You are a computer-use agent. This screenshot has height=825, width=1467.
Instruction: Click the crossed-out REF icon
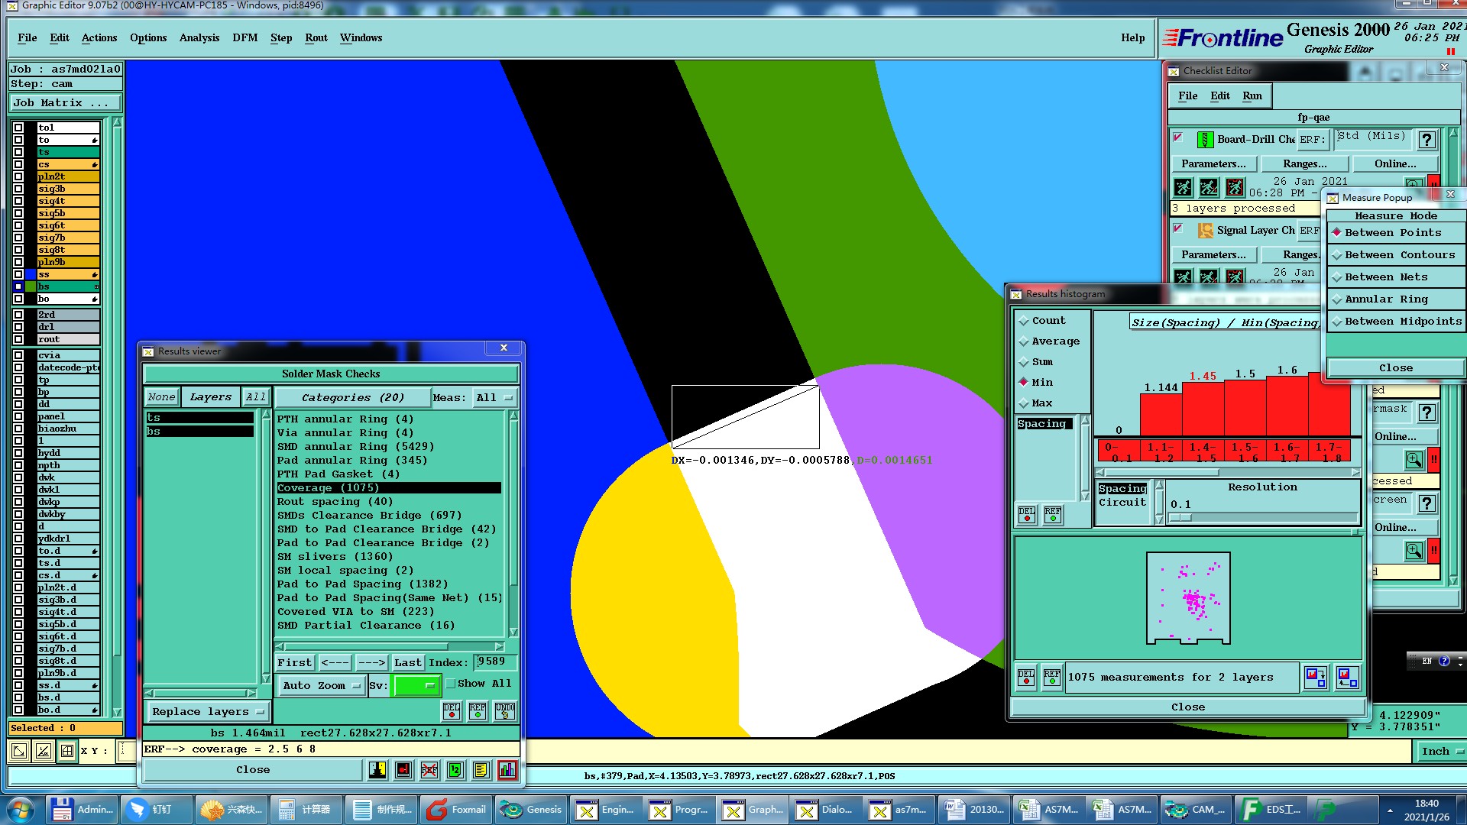tap(429, 770)
